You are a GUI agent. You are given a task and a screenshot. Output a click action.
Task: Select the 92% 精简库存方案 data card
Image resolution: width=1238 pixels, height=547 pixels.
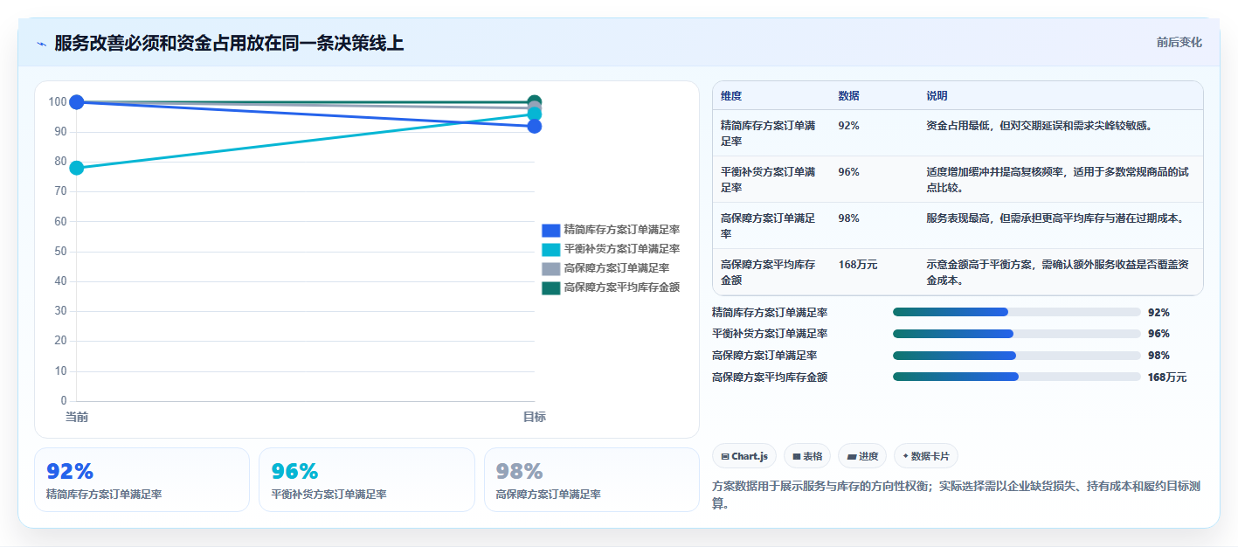pyautogui.click(x=142, y=480)
